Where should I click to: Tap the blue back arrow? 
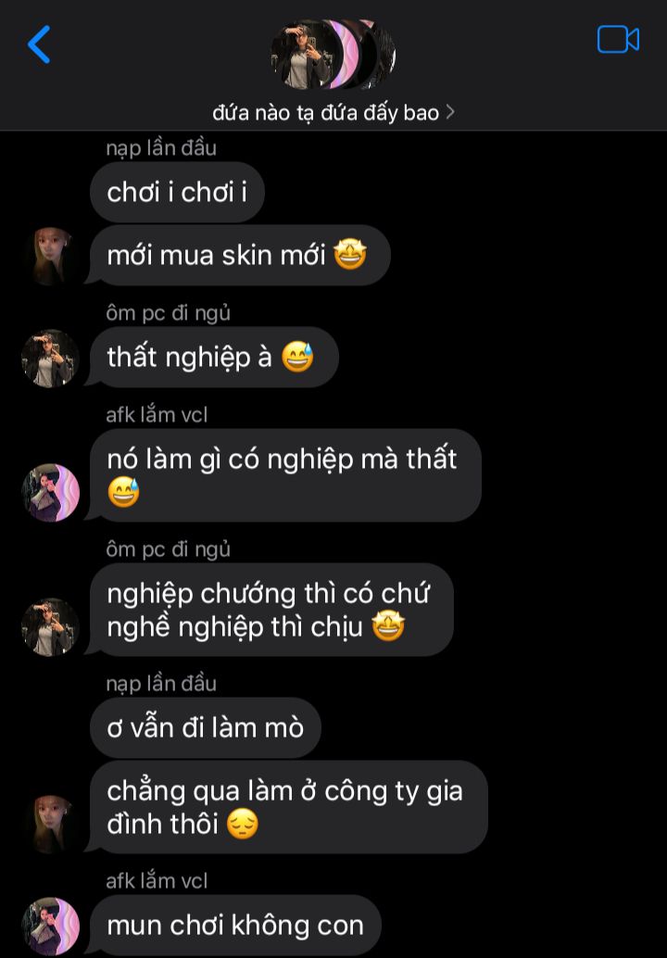click(39, 44)
